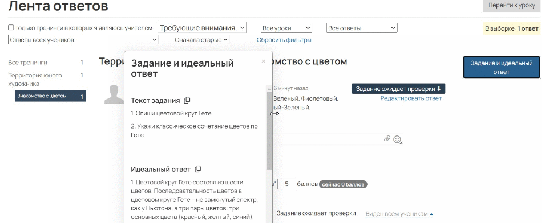This screenshot has width=545, height=223.
Task: Open the 'Сначала старые' sort dropdown
Action: pos(201,40)
